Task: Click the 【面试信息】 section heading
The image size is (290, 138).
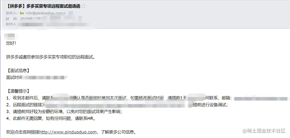Action: (18, 71)
